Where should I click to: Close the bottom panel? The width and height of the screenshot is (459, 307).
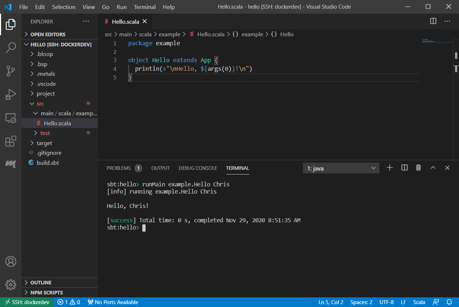pyautogui.click(x=447, y=168)
